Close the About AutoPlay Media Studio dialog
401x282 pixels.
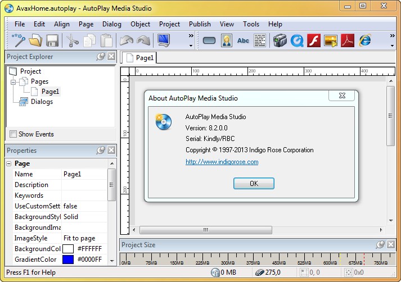click(342, 95)
